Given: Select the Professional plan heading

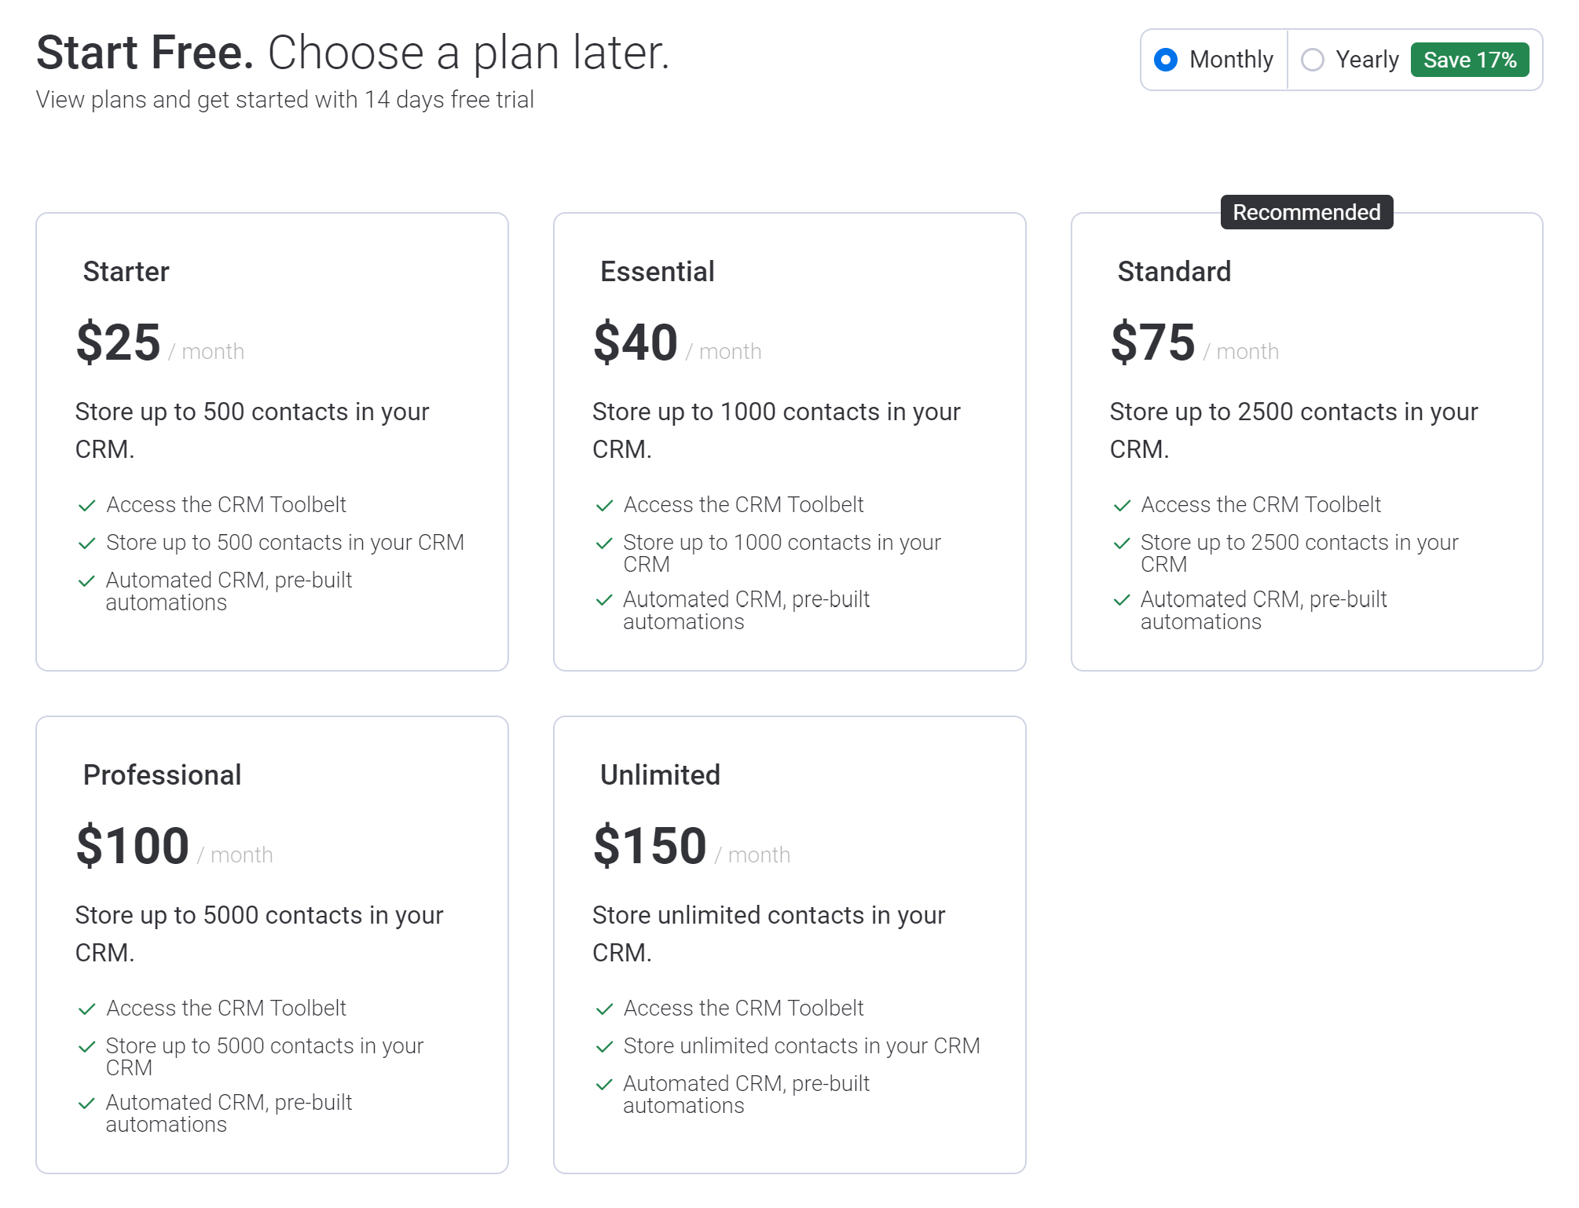Looking at the screenshot, I should [x=162, y=775].
